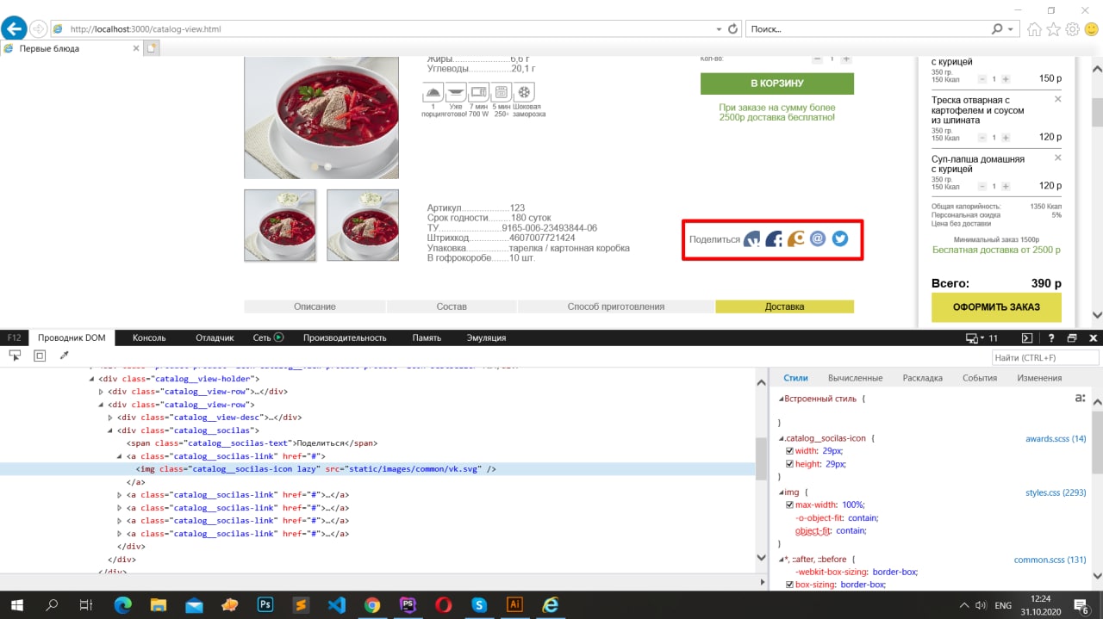
Task: Open the Windows Start menu
Action: pyautogui.click(x=16, y=604)
